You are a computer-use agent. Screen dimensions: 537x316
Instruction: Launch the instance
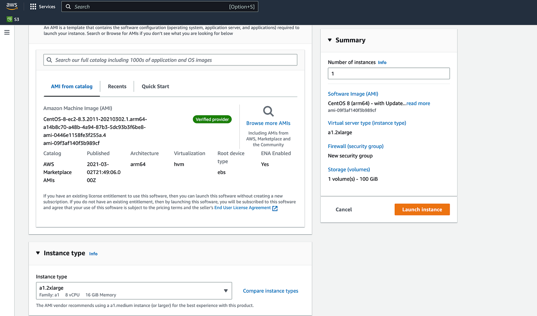click(x=422, y=209)
